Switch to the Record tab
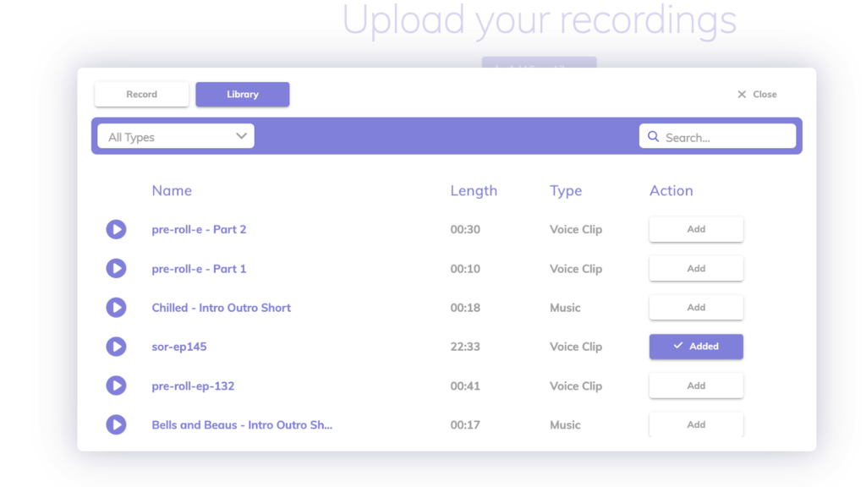 tap(141, 95)
